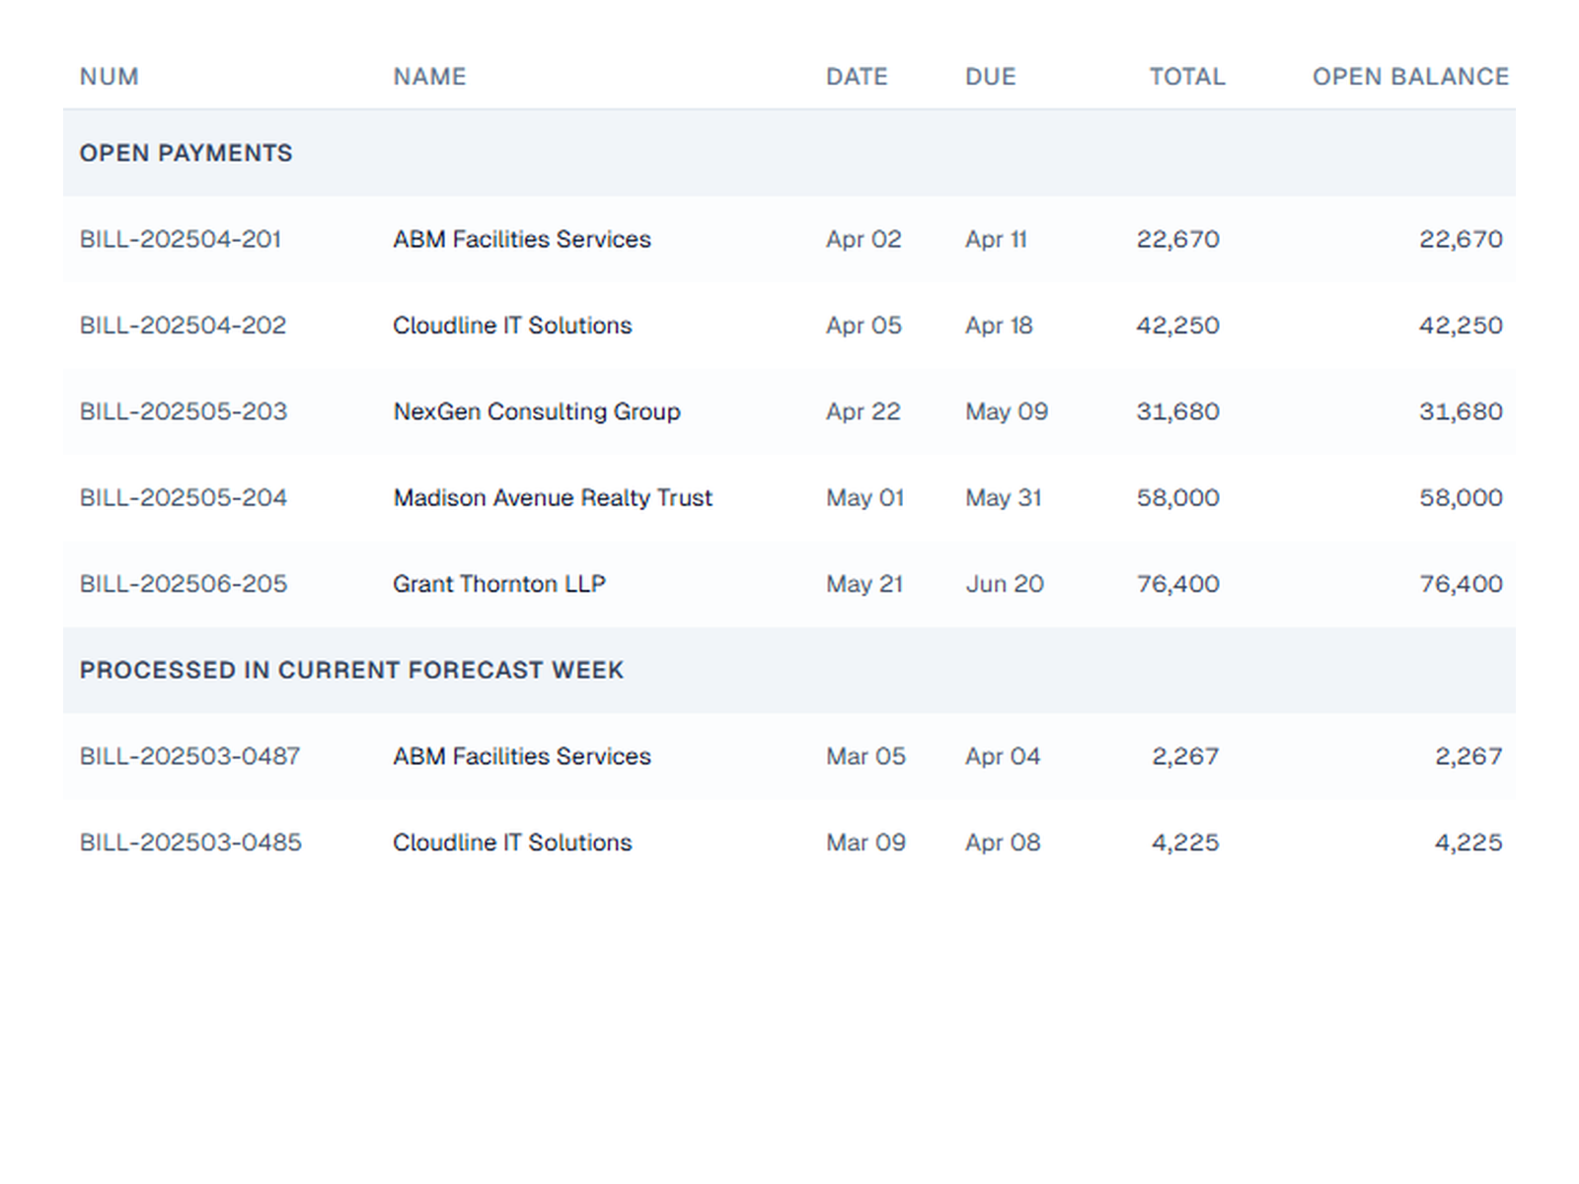Click the Apr 02 date cell
1579x1184 pixels.
864,239
